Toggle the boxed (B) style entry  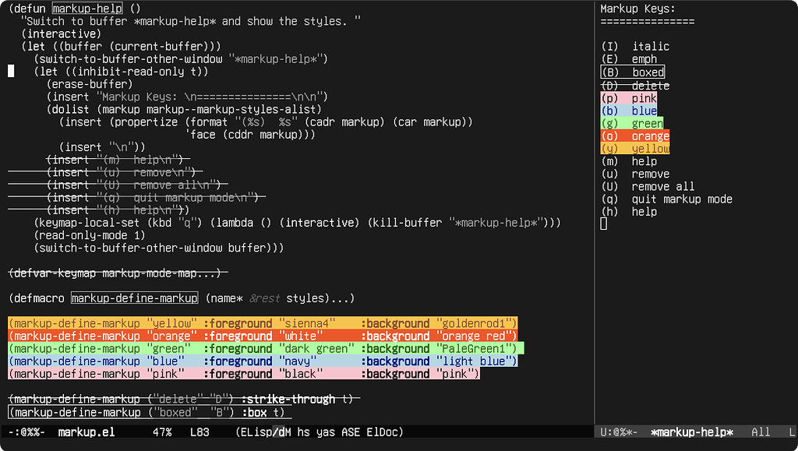tap(633, 72)
